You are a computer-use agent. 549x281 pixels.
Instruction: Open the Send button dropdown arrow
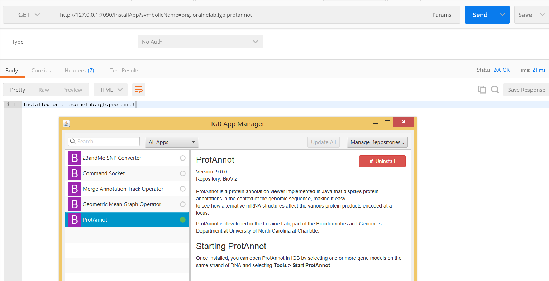coord(502,15)
